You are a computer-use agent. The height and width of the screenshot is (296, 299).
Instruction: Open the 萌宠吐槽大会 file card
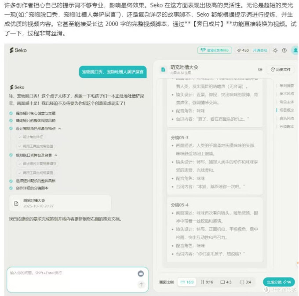[x=60, y=203]
